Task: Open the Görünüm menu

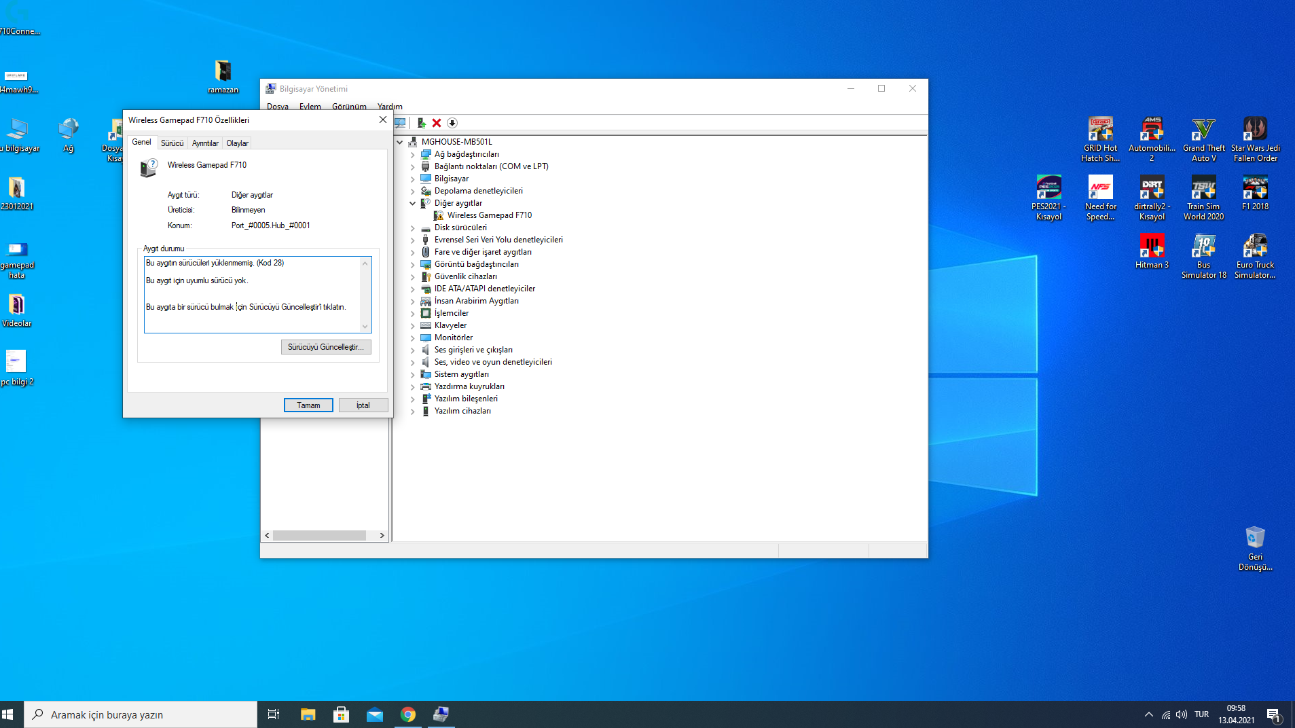Action: 349,107
